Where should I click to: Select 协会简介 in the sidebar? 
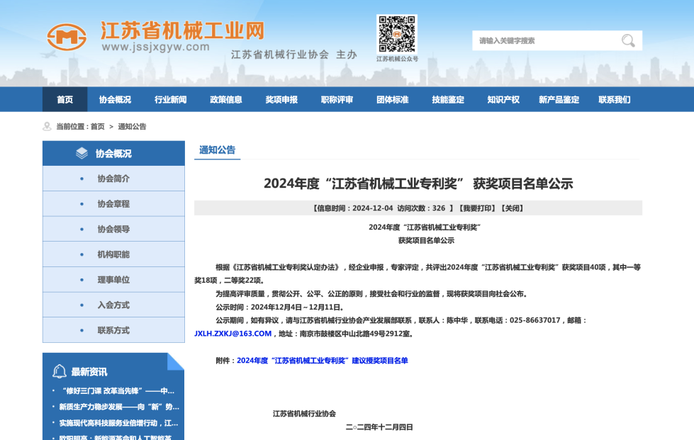(113, 179)
